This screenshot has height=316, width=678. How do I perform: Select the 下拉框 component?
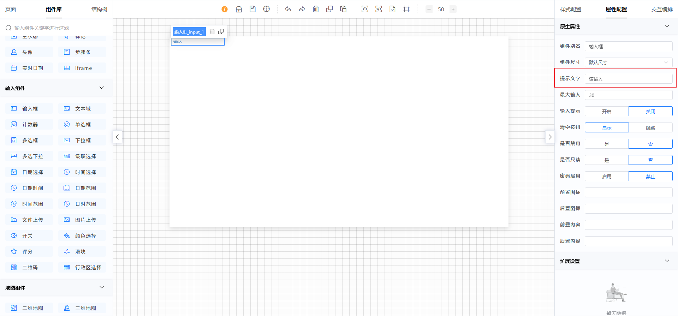(83, 141)
